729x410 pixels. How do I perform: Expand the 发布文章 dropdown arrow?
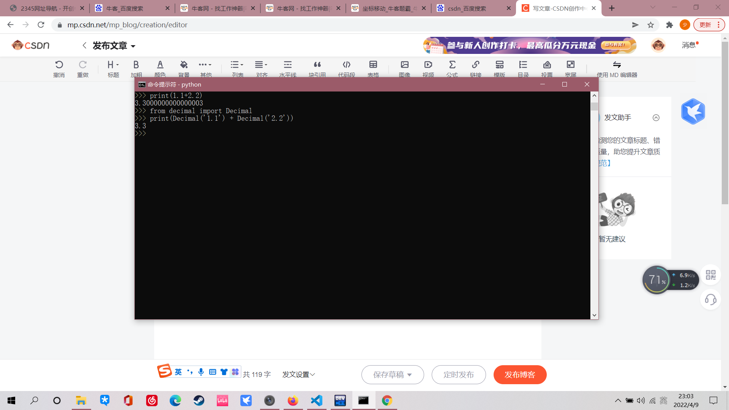[x=133, y=46]
